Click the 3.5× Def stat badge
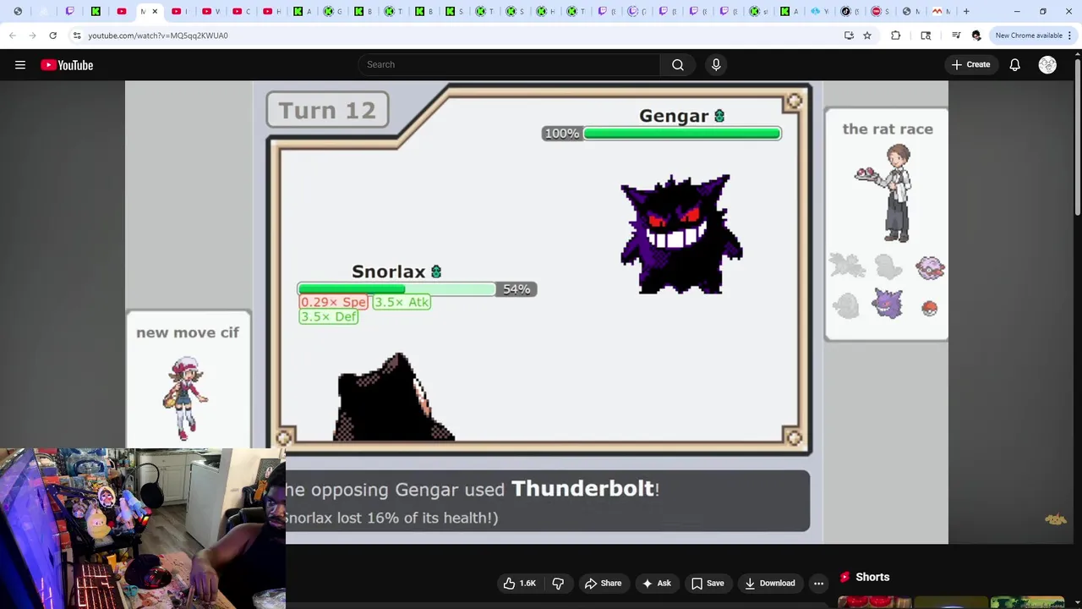 click(x=329, y=316)
